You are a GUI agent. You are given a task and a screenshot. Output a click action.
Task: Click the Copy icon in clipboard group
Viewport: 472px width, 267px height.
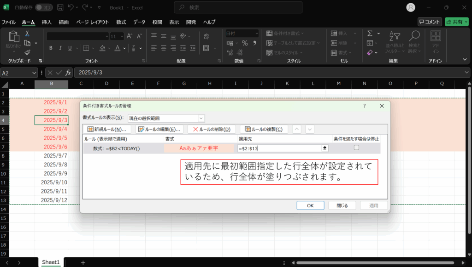(27, 43)
